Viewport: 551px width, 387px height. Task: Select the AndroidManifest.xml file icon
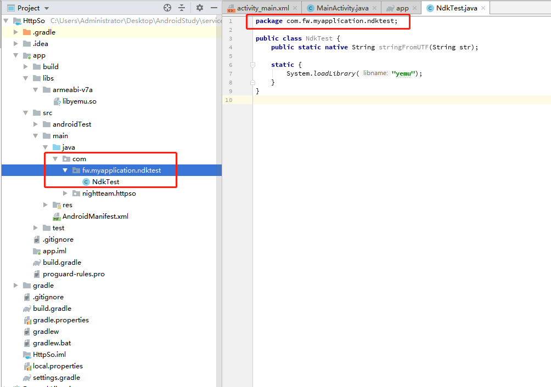[x=57, y=217]
